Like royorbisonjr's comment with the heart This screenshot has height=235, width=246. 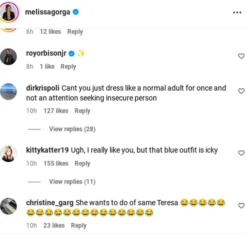coord(241,56)
